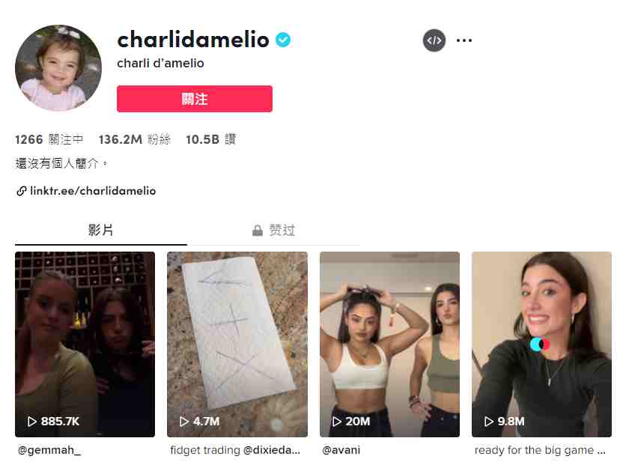This screenshot has width=623, height=465.
Task: Open the ready for the big game video
Action: pos(541,344)
